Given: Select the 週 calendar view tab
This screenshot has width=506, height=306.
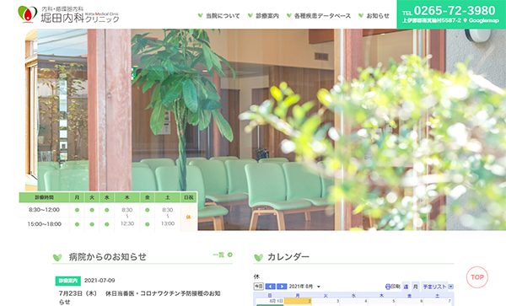Looking at the screenshot, I should pyautogui.click(x=406, y=287).
